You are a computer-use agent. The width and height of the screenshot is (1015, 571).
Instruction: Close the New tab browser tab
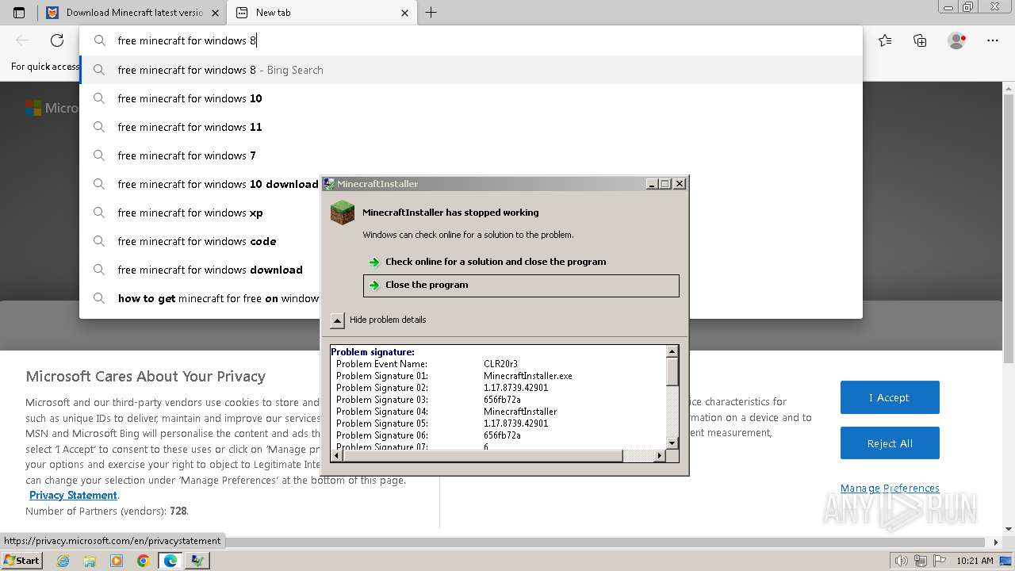click(405, 13)
